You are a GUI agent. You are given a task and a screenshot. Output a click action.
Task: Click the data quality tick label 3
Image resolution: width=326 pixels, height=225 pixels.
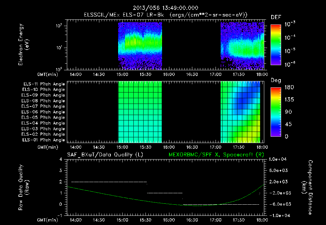click(x=61, y=170)
